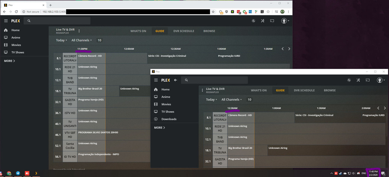Select Programa Silvio Santos 20H00 airing
389x177 pixels.
98,132
